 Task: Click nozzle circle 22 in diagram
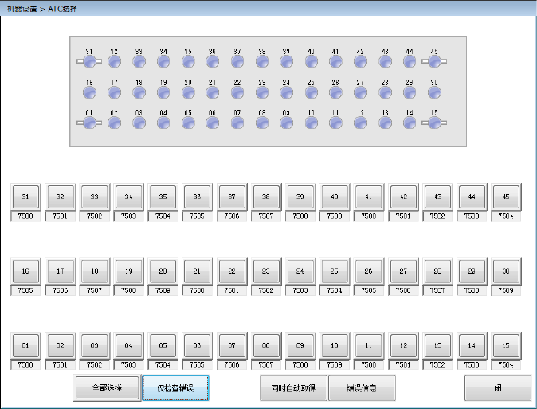pos(237,92)
